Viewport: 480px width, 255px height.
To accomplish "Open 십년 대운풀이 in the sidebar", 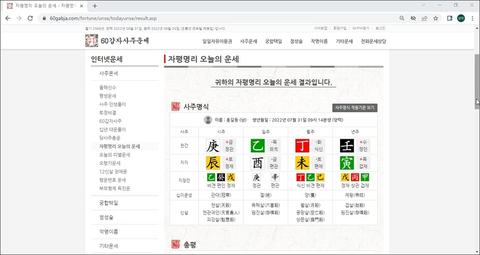I will coord(112,130).
